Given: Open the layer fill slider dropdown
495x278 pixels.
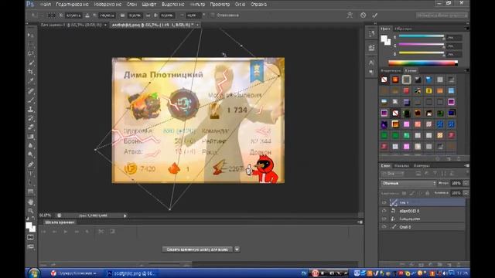Looking at the screenshot, I should pyautogui.click(x=466, y=193).
